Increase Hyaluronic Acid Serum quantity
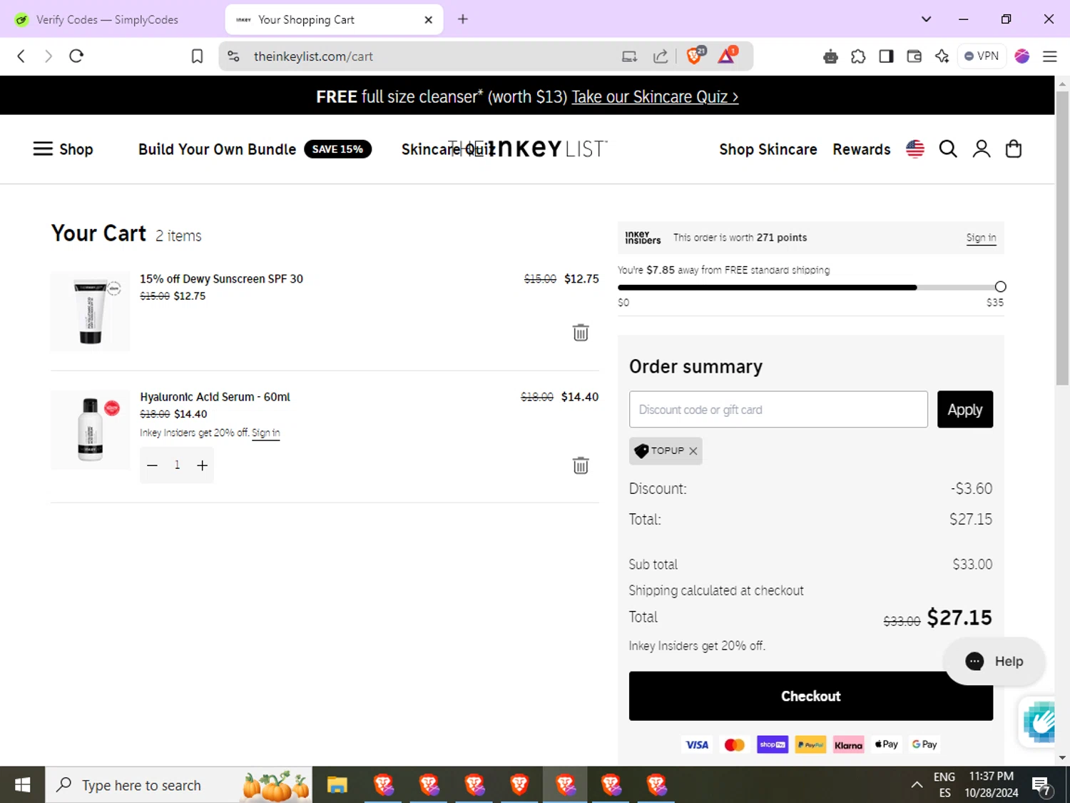The height and width of the screenshot is (803, 1070). 203,465
